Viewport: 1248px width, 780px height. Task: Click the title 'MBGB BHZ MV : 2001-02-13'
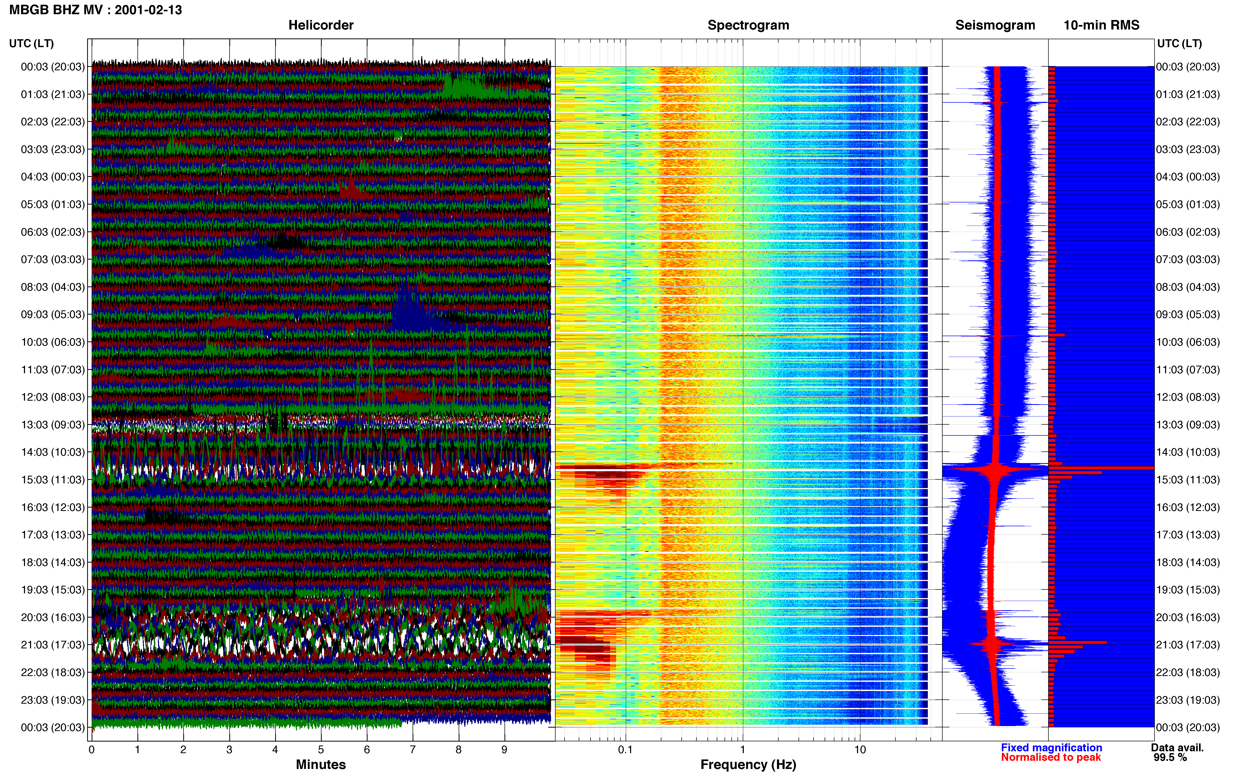(96, 10)
